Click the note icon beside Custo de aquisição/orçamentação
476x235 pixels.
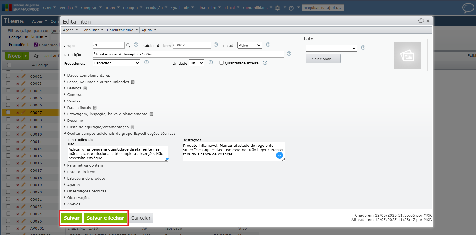coord(133,127)
